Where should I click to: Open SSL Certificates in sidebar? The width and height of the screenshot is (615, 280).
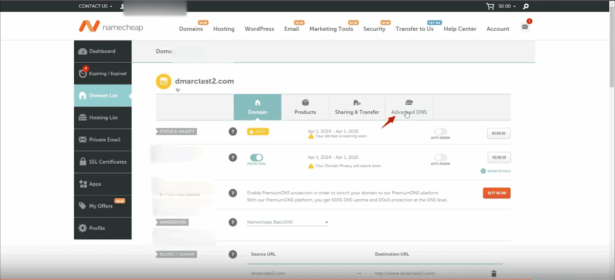coord(103,162)
